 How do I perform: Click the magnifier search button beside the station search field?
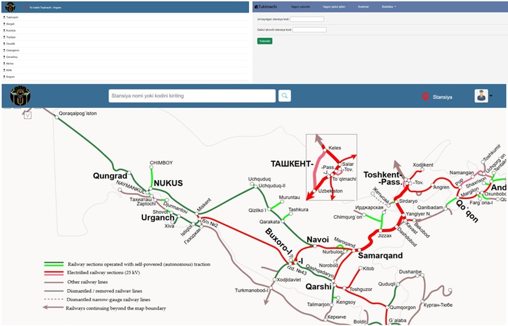pyautogui.click(x=285, y=96)
